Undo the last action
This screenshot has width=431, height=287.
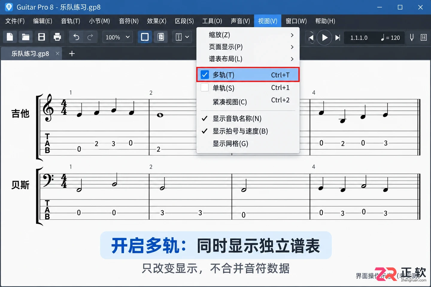coord(76,37)
